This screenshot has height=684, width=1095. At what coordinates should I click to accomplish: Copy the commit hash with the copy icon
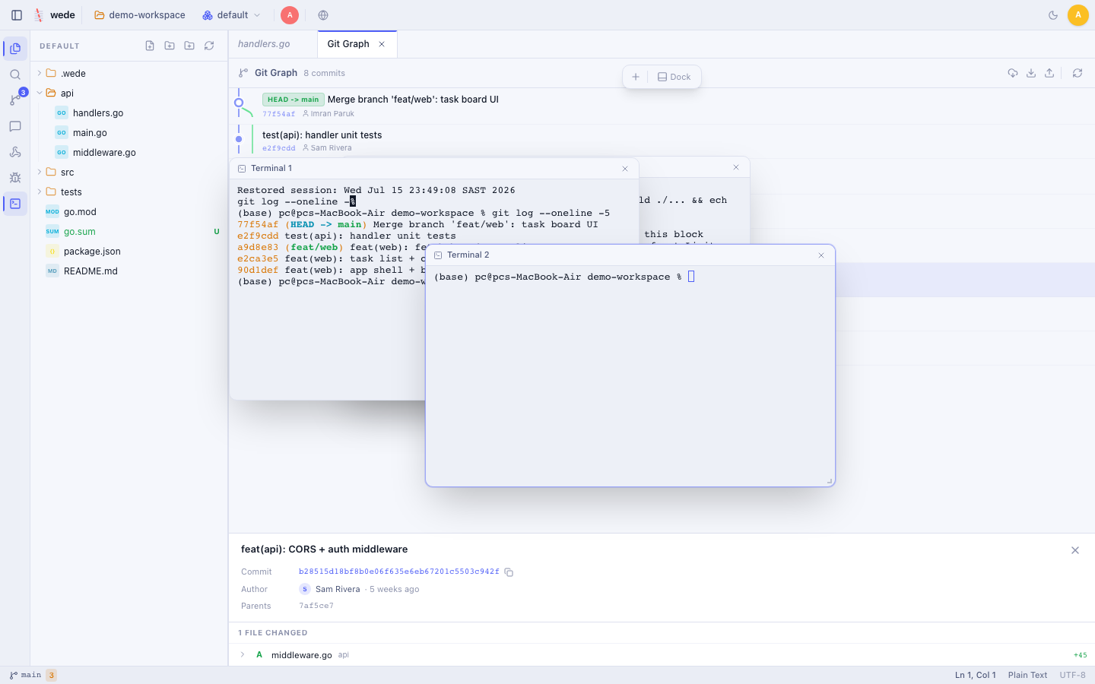pyautogui.click(x=509, y=572)
